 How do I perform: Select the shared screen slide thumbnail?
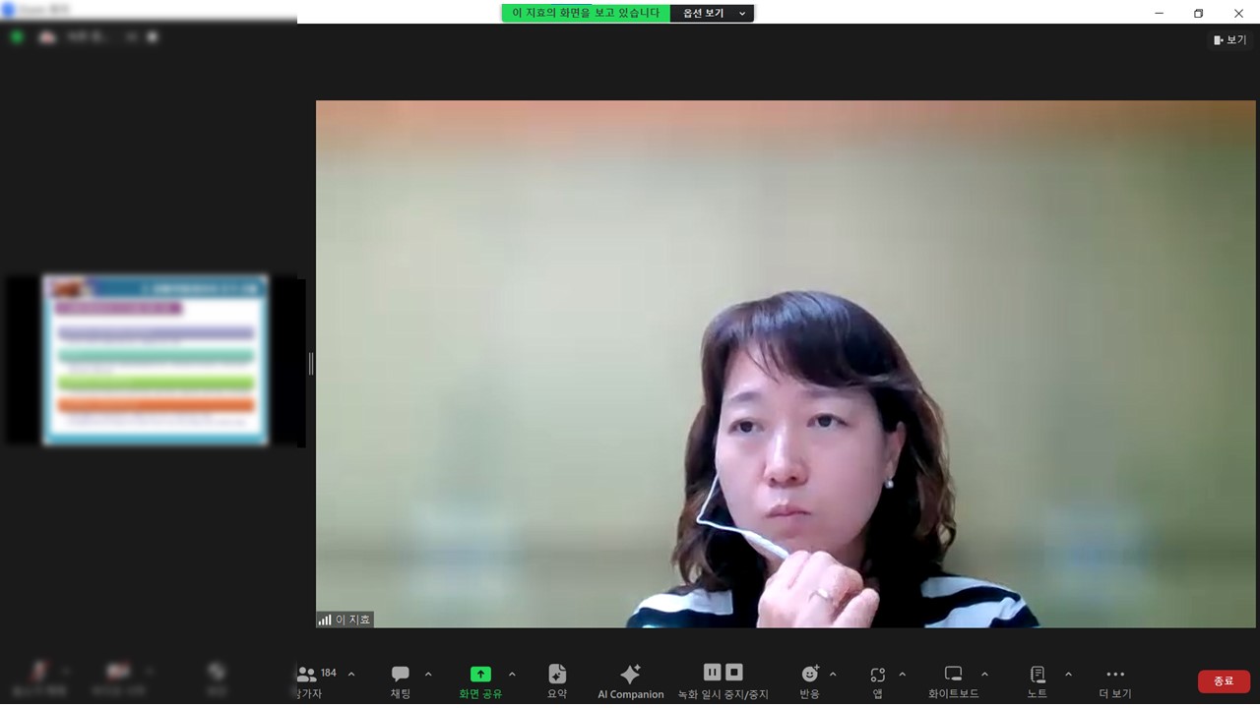coord(156,360)
